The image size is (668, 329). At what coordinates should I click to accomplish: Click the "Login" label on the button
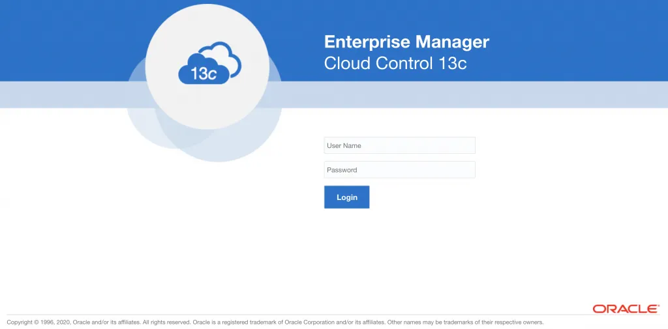[346, 197]
